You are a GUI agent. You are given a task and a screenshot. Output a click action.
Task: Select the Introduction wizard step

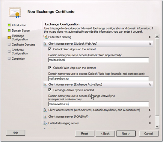[19, 25]
